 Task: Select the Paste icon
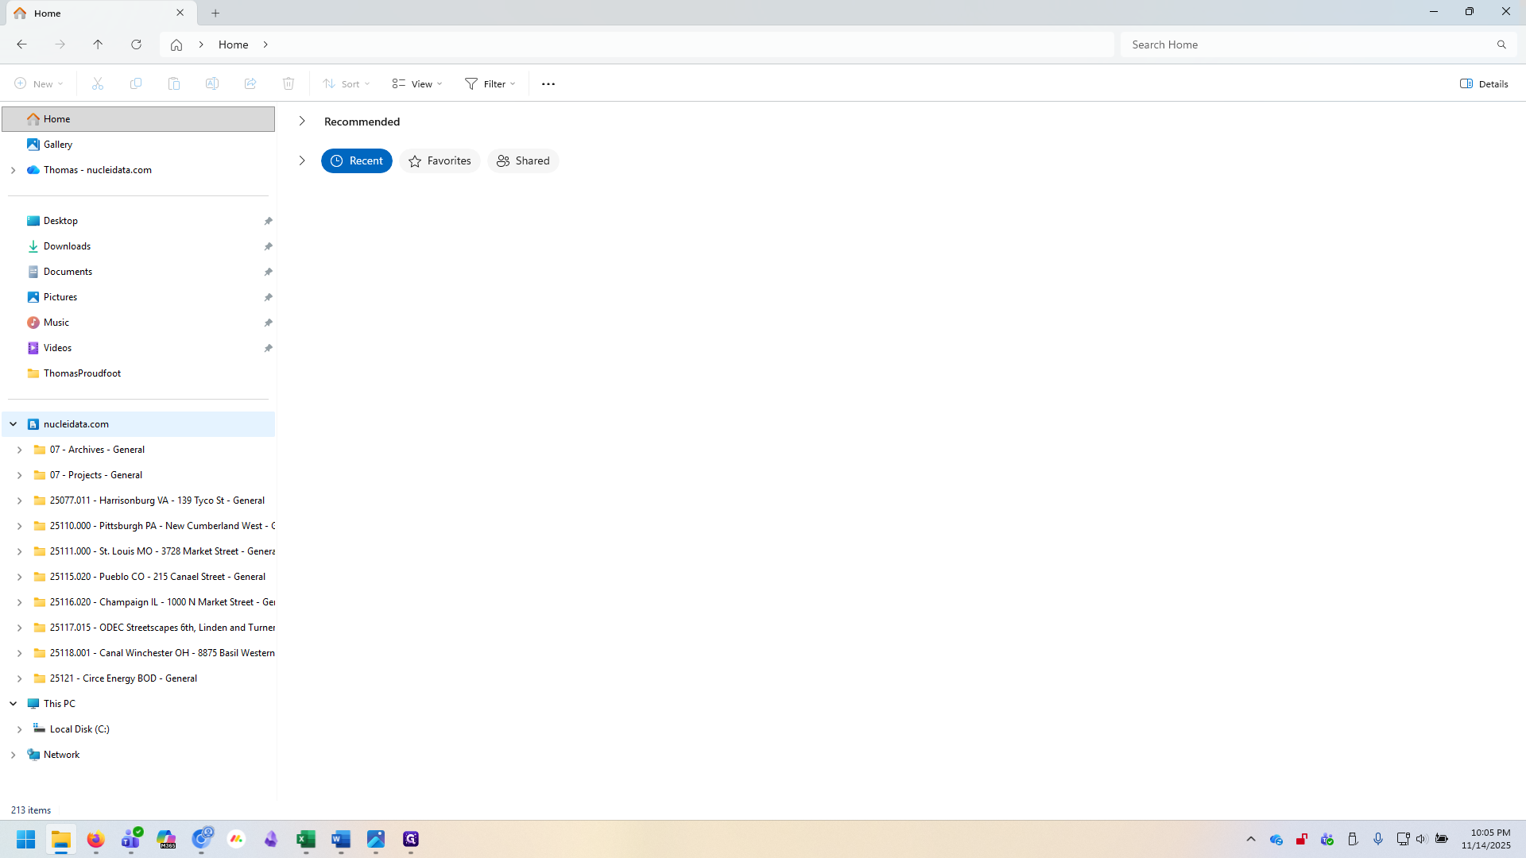174,83
